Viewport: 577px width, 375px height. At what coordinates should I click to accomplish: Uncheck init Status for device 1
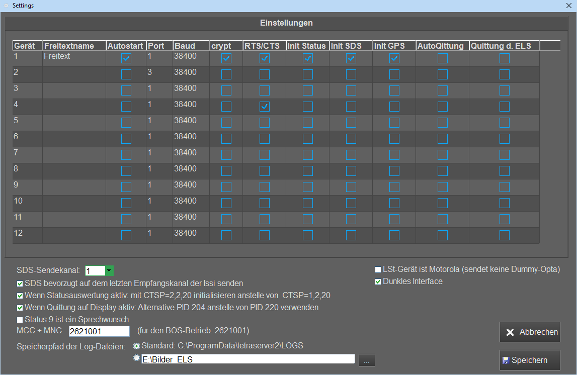(308, 58)
